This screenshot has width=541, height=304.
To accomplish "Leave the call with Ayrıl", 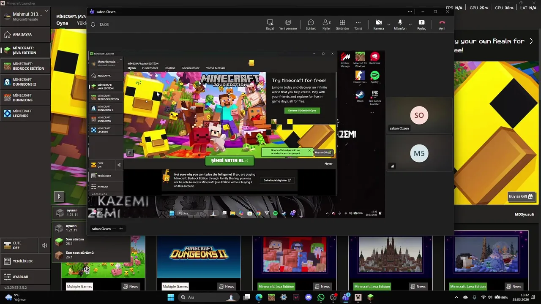I will 442,24.
